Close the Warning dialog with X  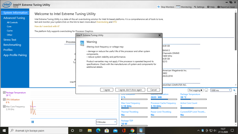159,35
